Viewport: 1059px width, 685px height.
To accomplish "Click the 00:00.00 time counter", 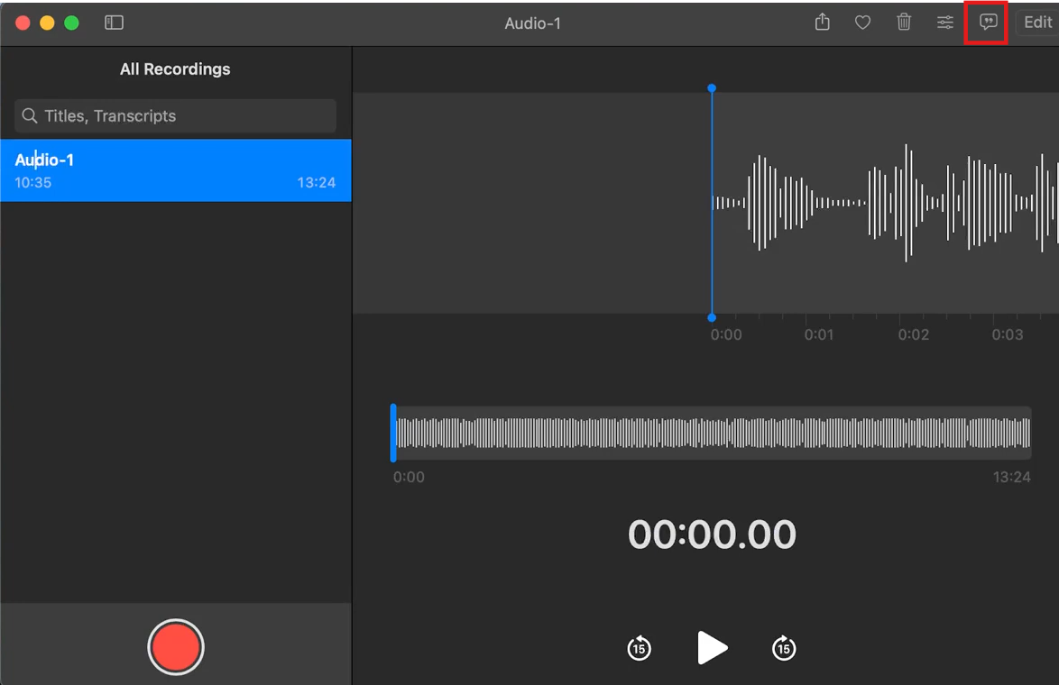I will click(712, 534).
